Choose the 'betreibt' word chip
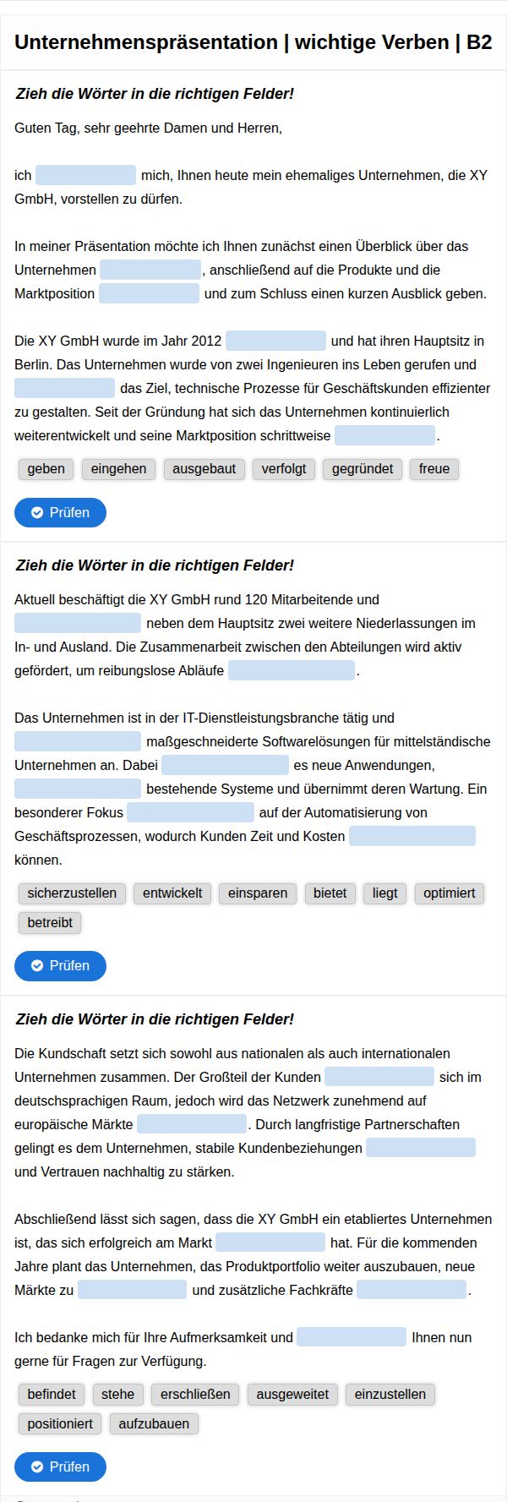507x1502 pixels. click(x=50, y=922)
